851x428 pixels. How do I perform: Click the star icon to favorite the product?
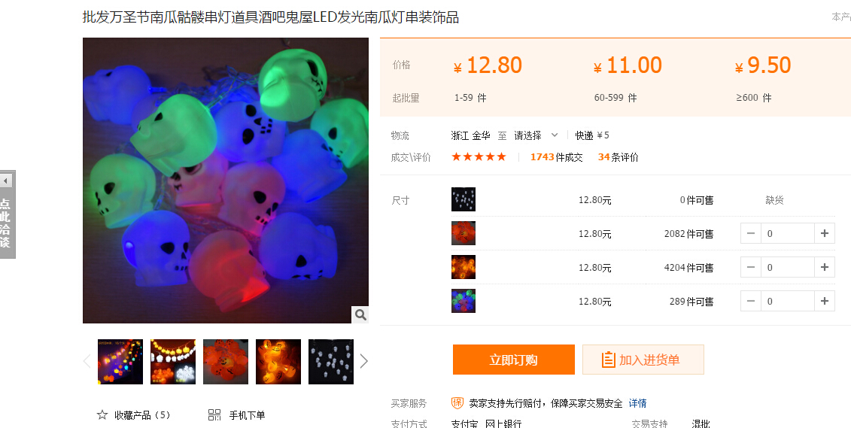coord(102,415)
